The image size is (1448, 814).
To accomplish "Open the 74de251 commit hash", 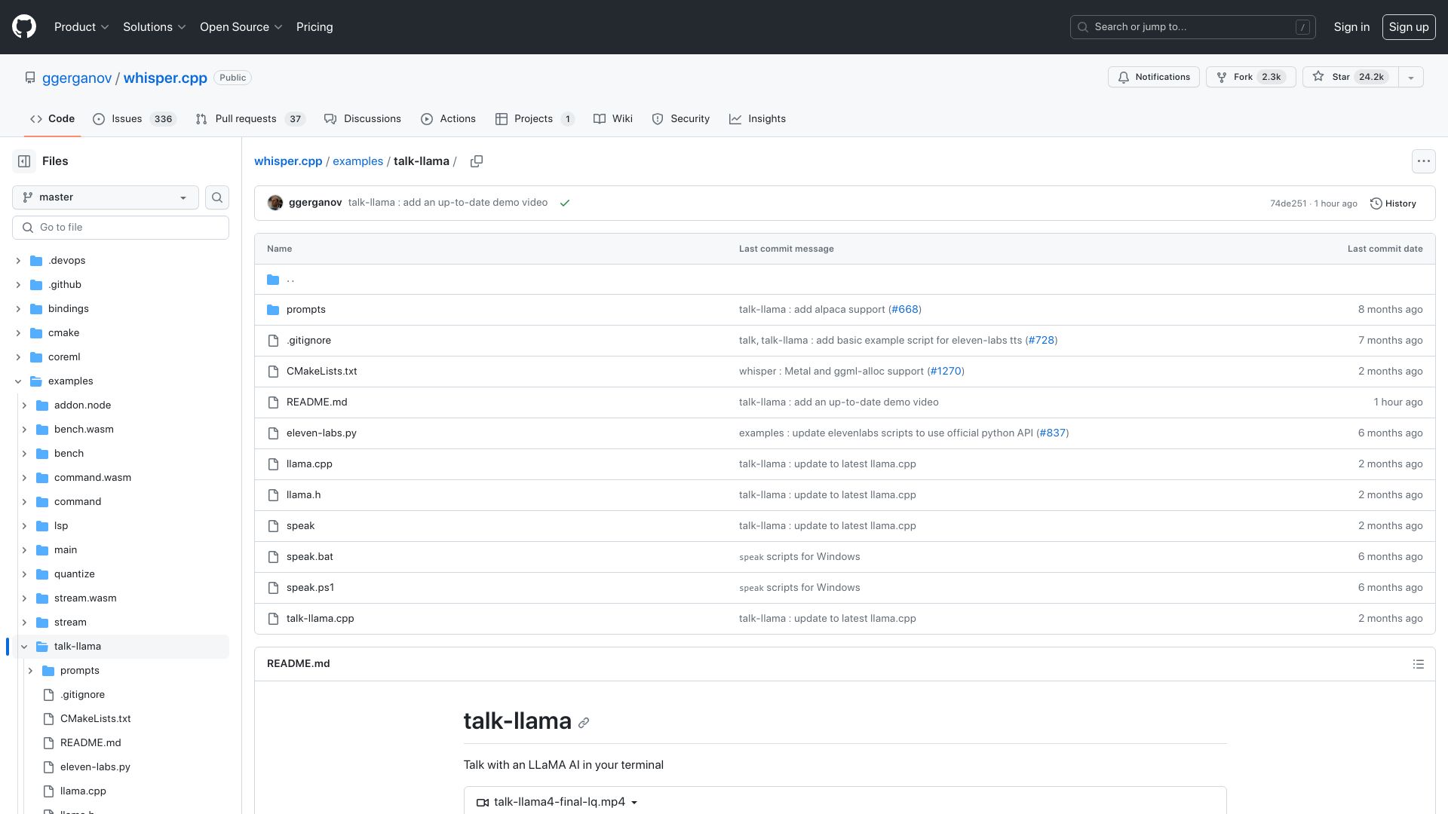I will tap(1288, 203).
